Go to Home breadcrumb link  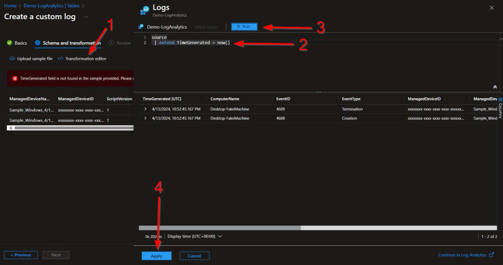pos(10,5)
